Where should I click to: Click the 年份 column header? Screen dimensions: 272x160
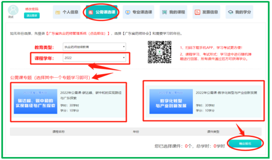136,132
